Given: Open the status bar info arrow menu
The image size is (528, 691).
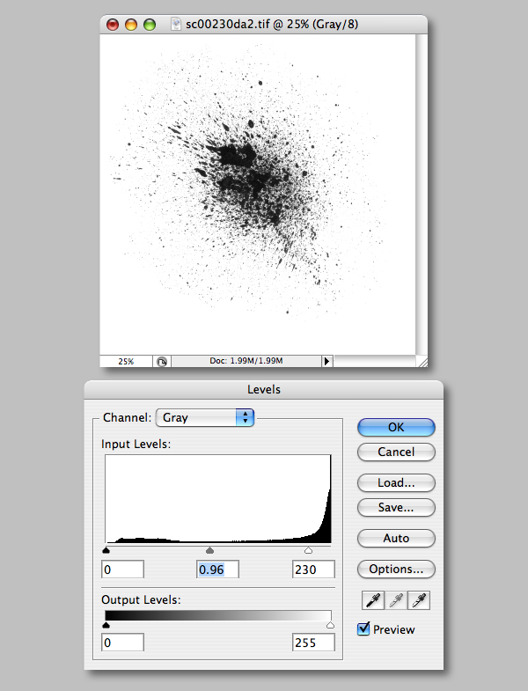Looking at the screenshot, I should [326, 362].
